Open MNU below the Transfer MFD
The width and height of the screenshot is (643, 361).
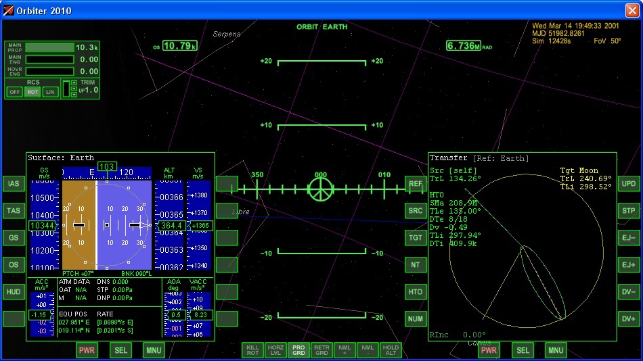[x=556, y=350]
